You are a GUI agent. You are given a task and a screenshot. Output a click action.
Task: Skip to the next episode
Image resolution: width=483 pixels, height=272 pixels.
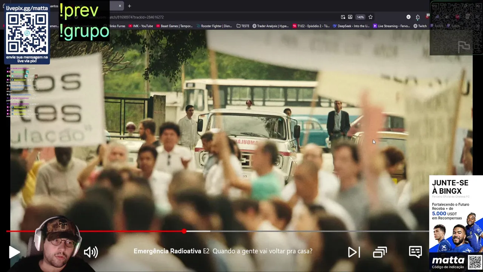pyautogui.click(x=354, y=252)
